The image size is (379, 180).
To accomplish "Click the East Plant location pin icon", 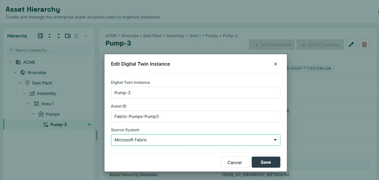I will (27, 83).
